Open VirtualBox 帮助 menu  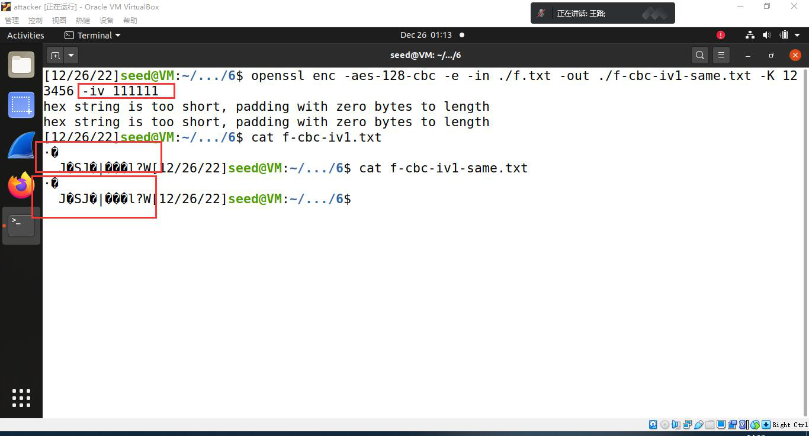pyautogui.click(x=130, y=20)
